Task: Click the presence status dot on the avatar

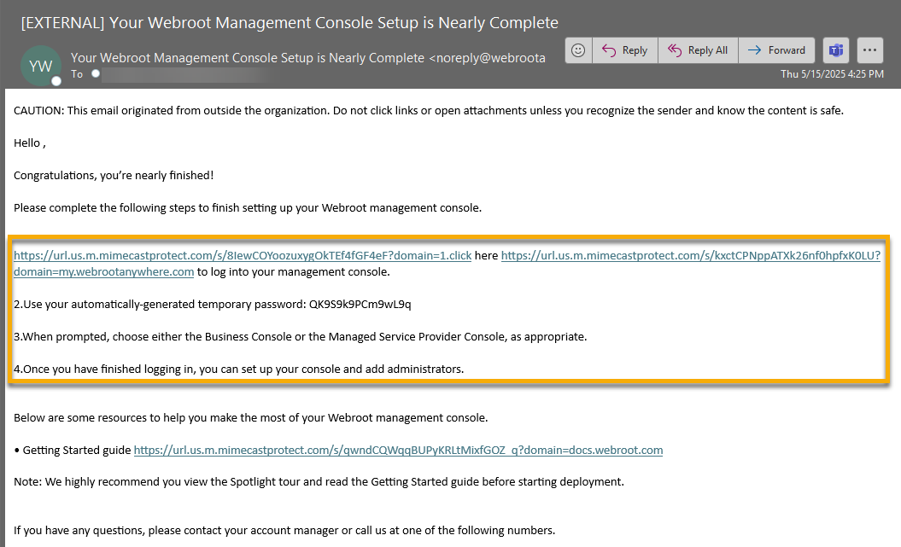Action: click(56, 79)
